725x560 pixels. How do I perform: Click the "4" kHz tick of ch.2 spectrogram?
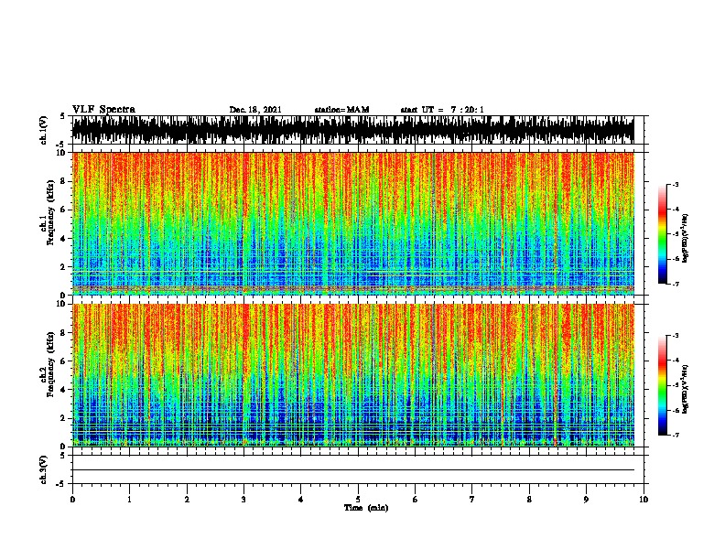click(x=63, y=390)
